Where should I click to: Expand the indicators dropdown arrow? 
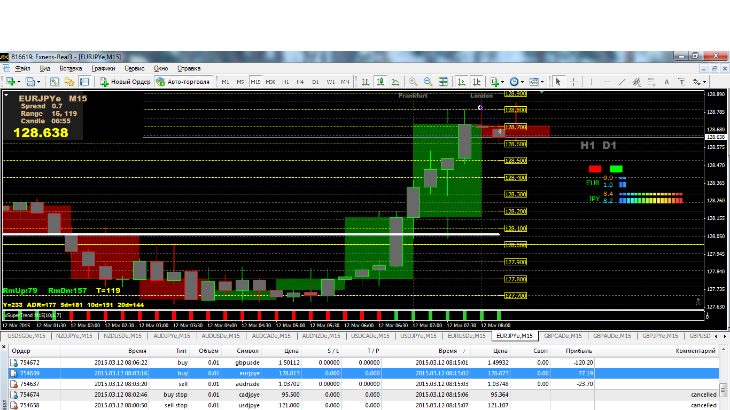coord(502,82)
